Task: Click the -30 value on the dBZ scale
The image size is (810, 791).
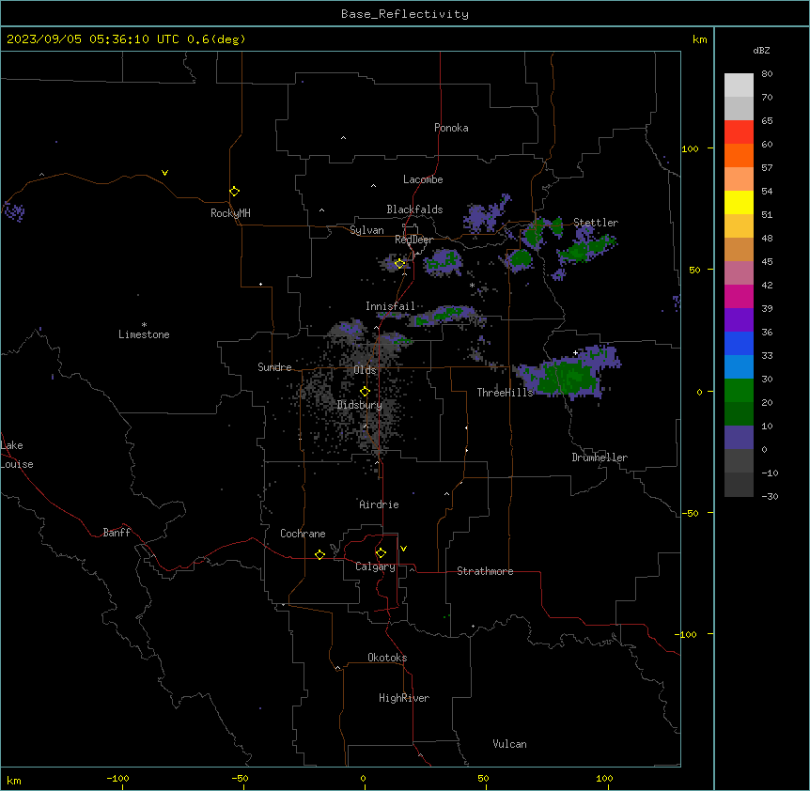Action: pos(770,497)
